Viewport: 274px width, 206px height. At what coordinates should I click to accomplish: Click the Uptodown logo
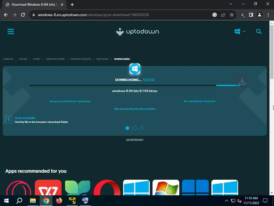coord(137,32)
